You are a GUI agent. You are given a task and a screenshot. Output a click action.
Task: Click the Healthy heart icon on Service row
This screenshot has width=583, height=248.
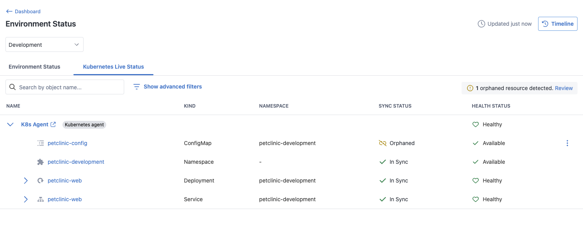(x=476, y=199)
